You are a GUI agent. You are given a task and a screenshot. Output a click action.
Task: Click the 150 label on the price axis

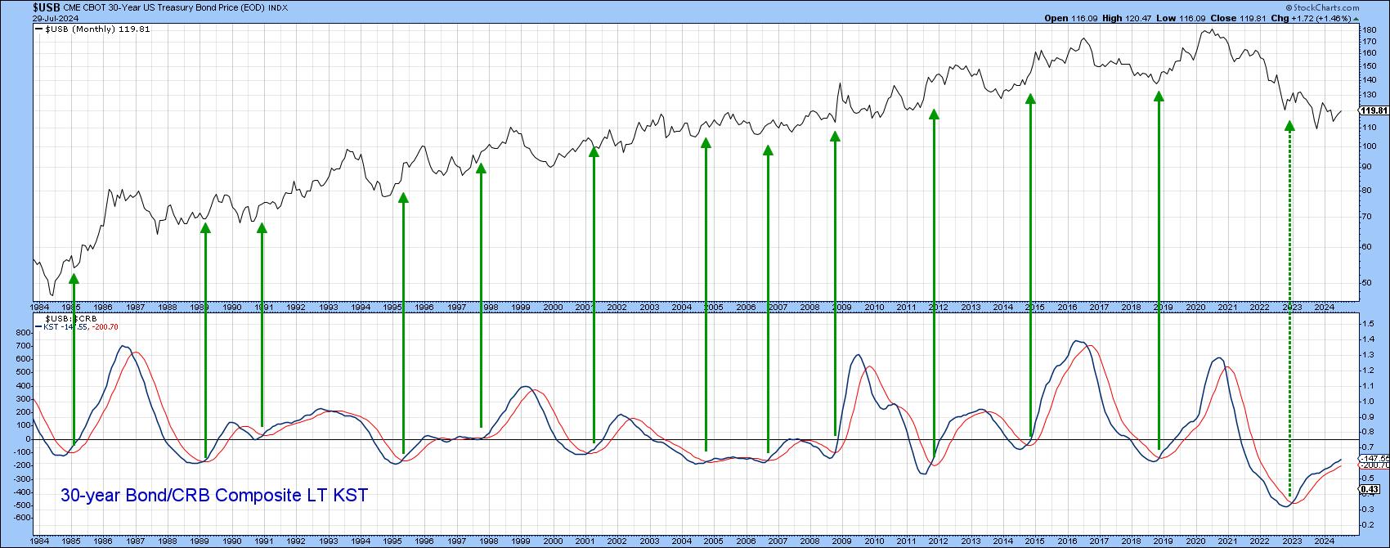coord(1370,65)
